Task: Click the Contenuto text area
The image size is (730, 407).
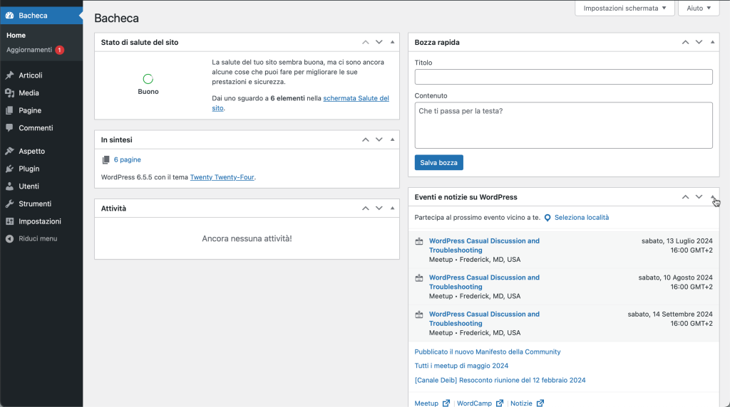Action: [563, 125]
